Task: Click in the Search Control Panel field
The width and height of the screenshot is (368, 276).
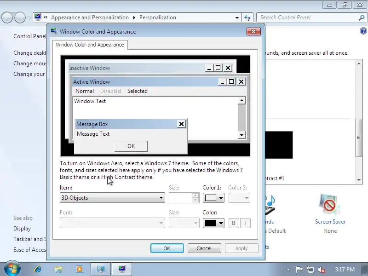Action: [307, 17]
